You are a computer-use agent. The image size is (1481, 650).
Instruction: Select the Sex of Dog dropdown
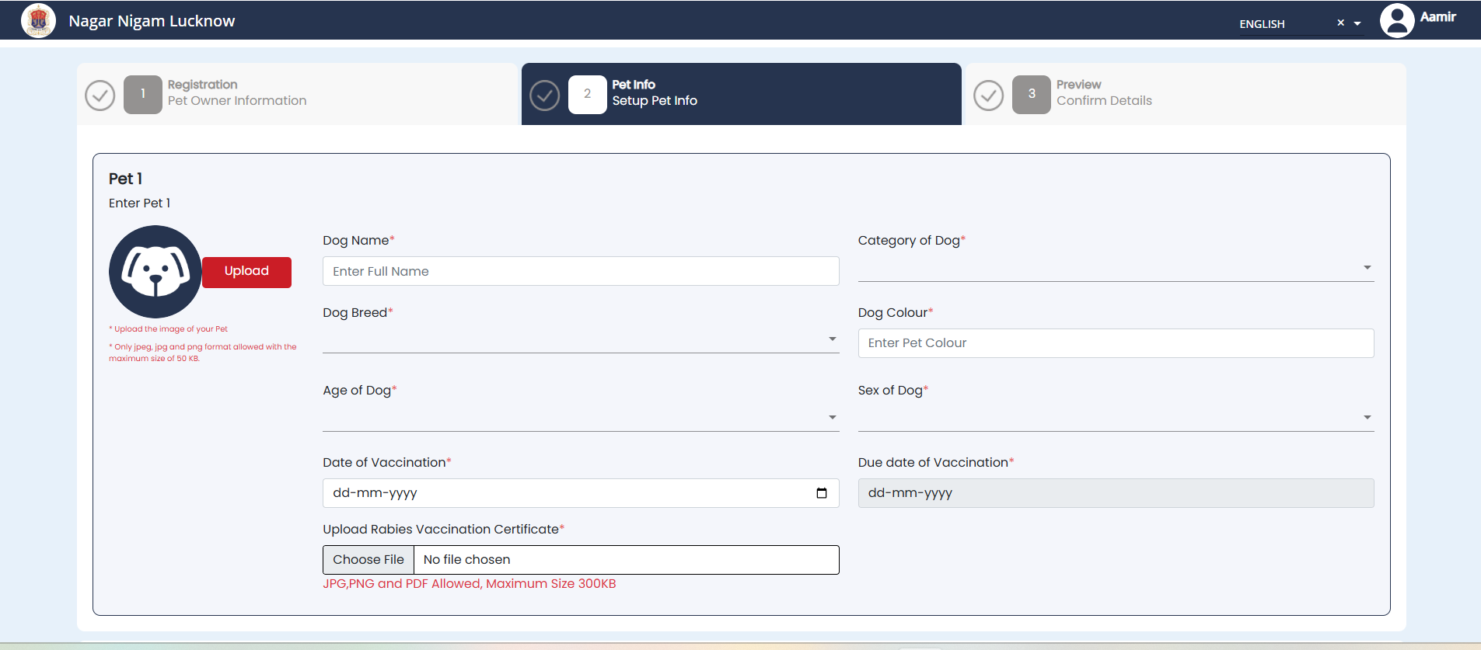coord(1115,418)
